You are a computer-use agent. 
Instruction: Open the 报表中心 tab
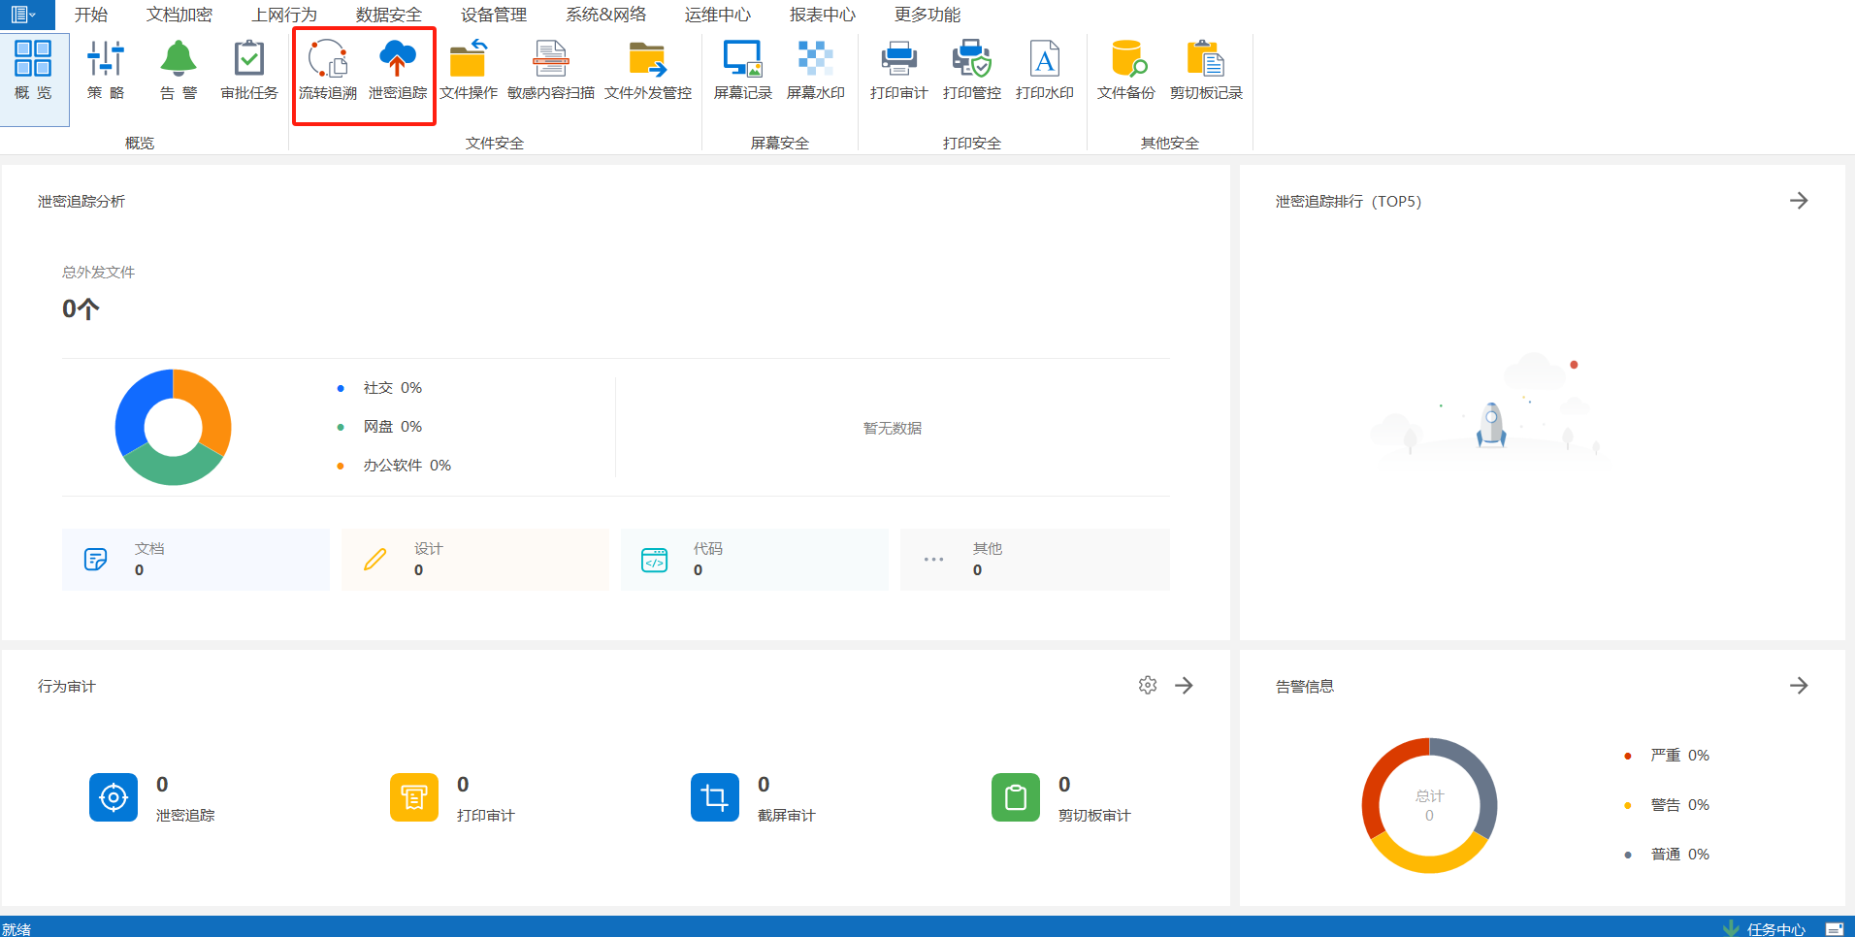tap(822, 15)
